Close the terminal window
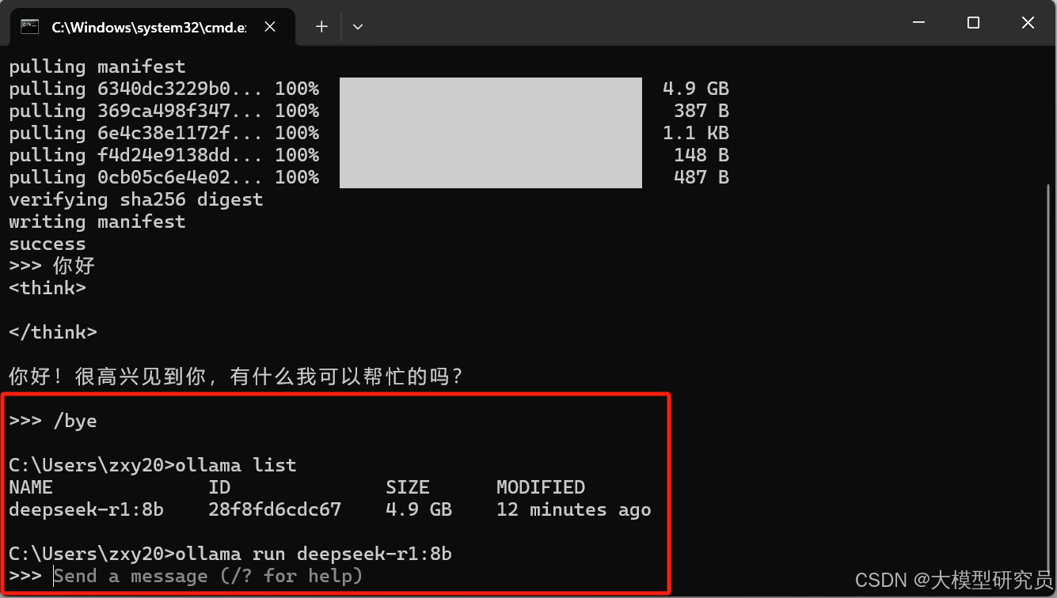 [1028, 24]
